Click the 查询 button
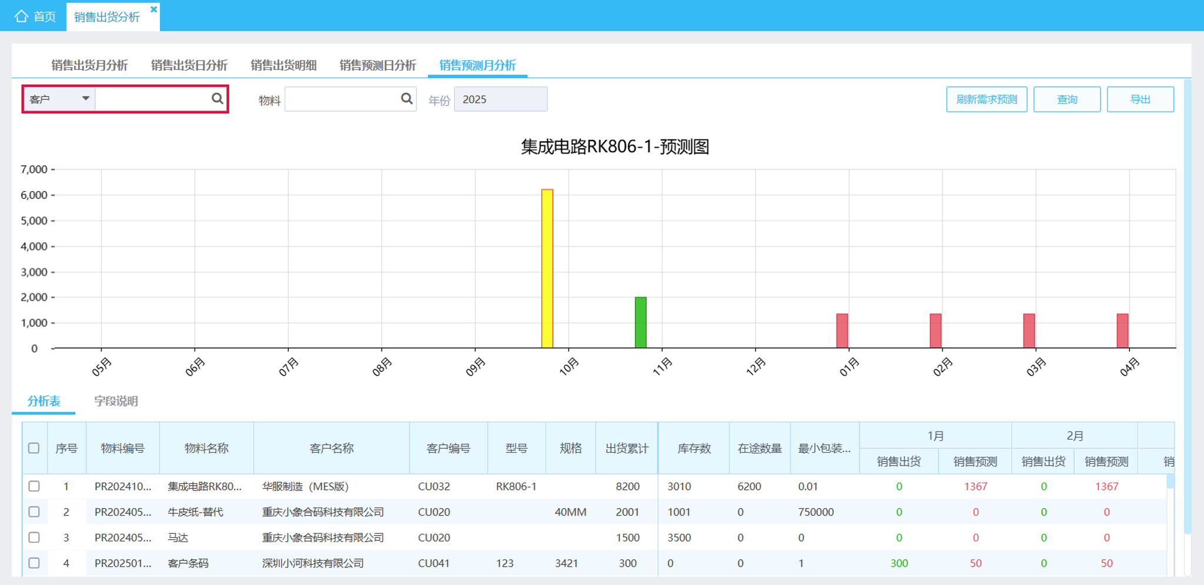This screenshot has height=585, width=1204. pyautogui.click(x=1067, y=99)
